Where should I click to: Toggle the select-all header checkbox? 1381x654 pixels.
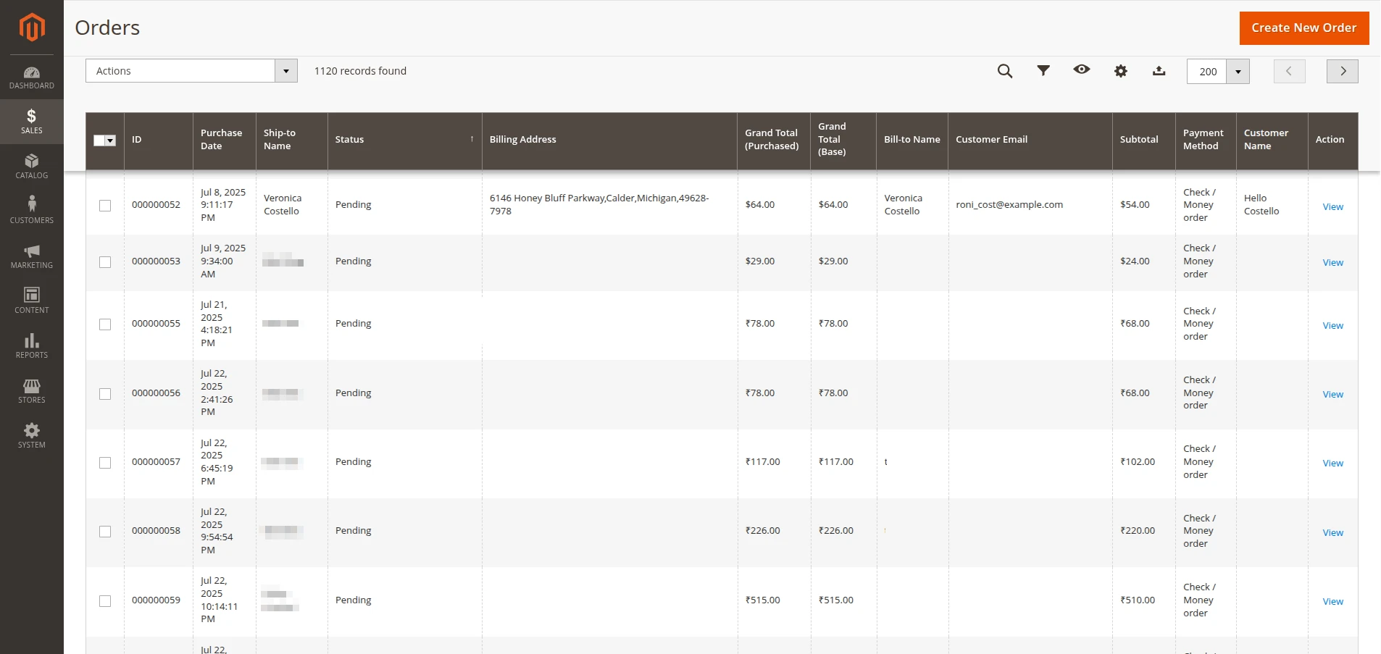coord(99,141)
